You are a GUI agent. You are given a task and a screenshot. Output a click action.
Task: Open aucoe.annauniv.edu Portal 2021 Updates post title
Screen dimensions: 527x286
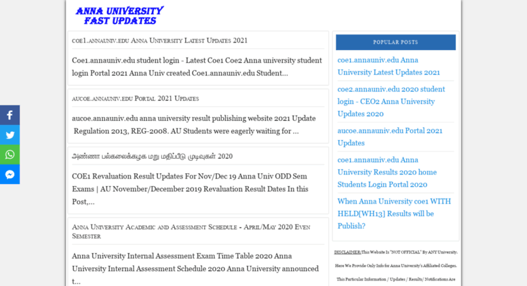click(x=135, y=99)
